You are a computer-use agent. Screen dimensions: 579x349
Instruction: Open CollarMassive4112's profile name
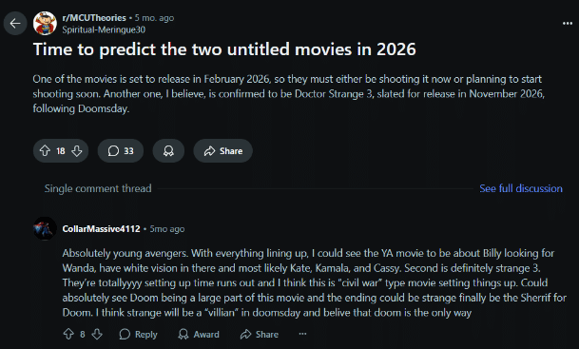(x=101, y=229)
